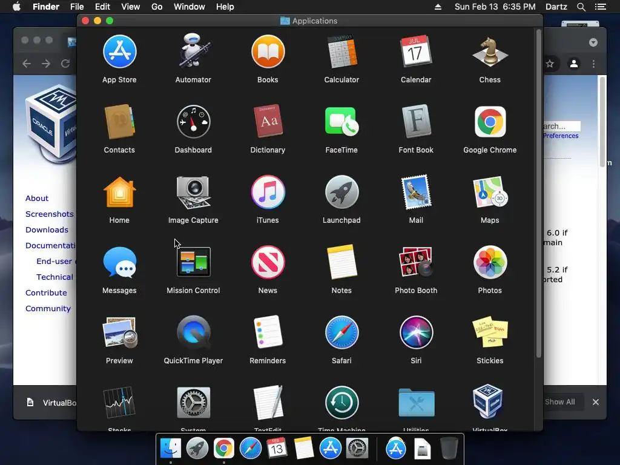Open the Chrome profile avatar button
The height and width of the screenshot is (465, 620).
(574, 64)
